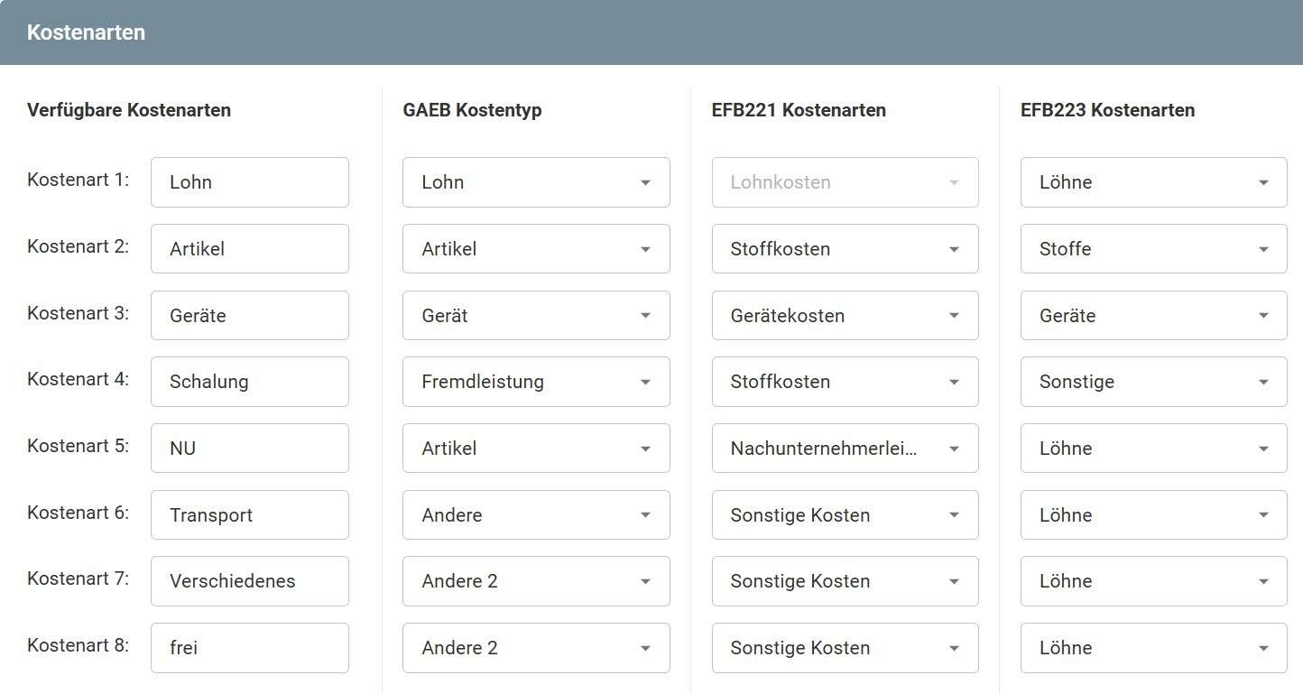This screenshot has width=1303, height=694.
Task: Open the Nachunternehmerleistung EFB221 dropdown
Action: (x=845, y=449)
